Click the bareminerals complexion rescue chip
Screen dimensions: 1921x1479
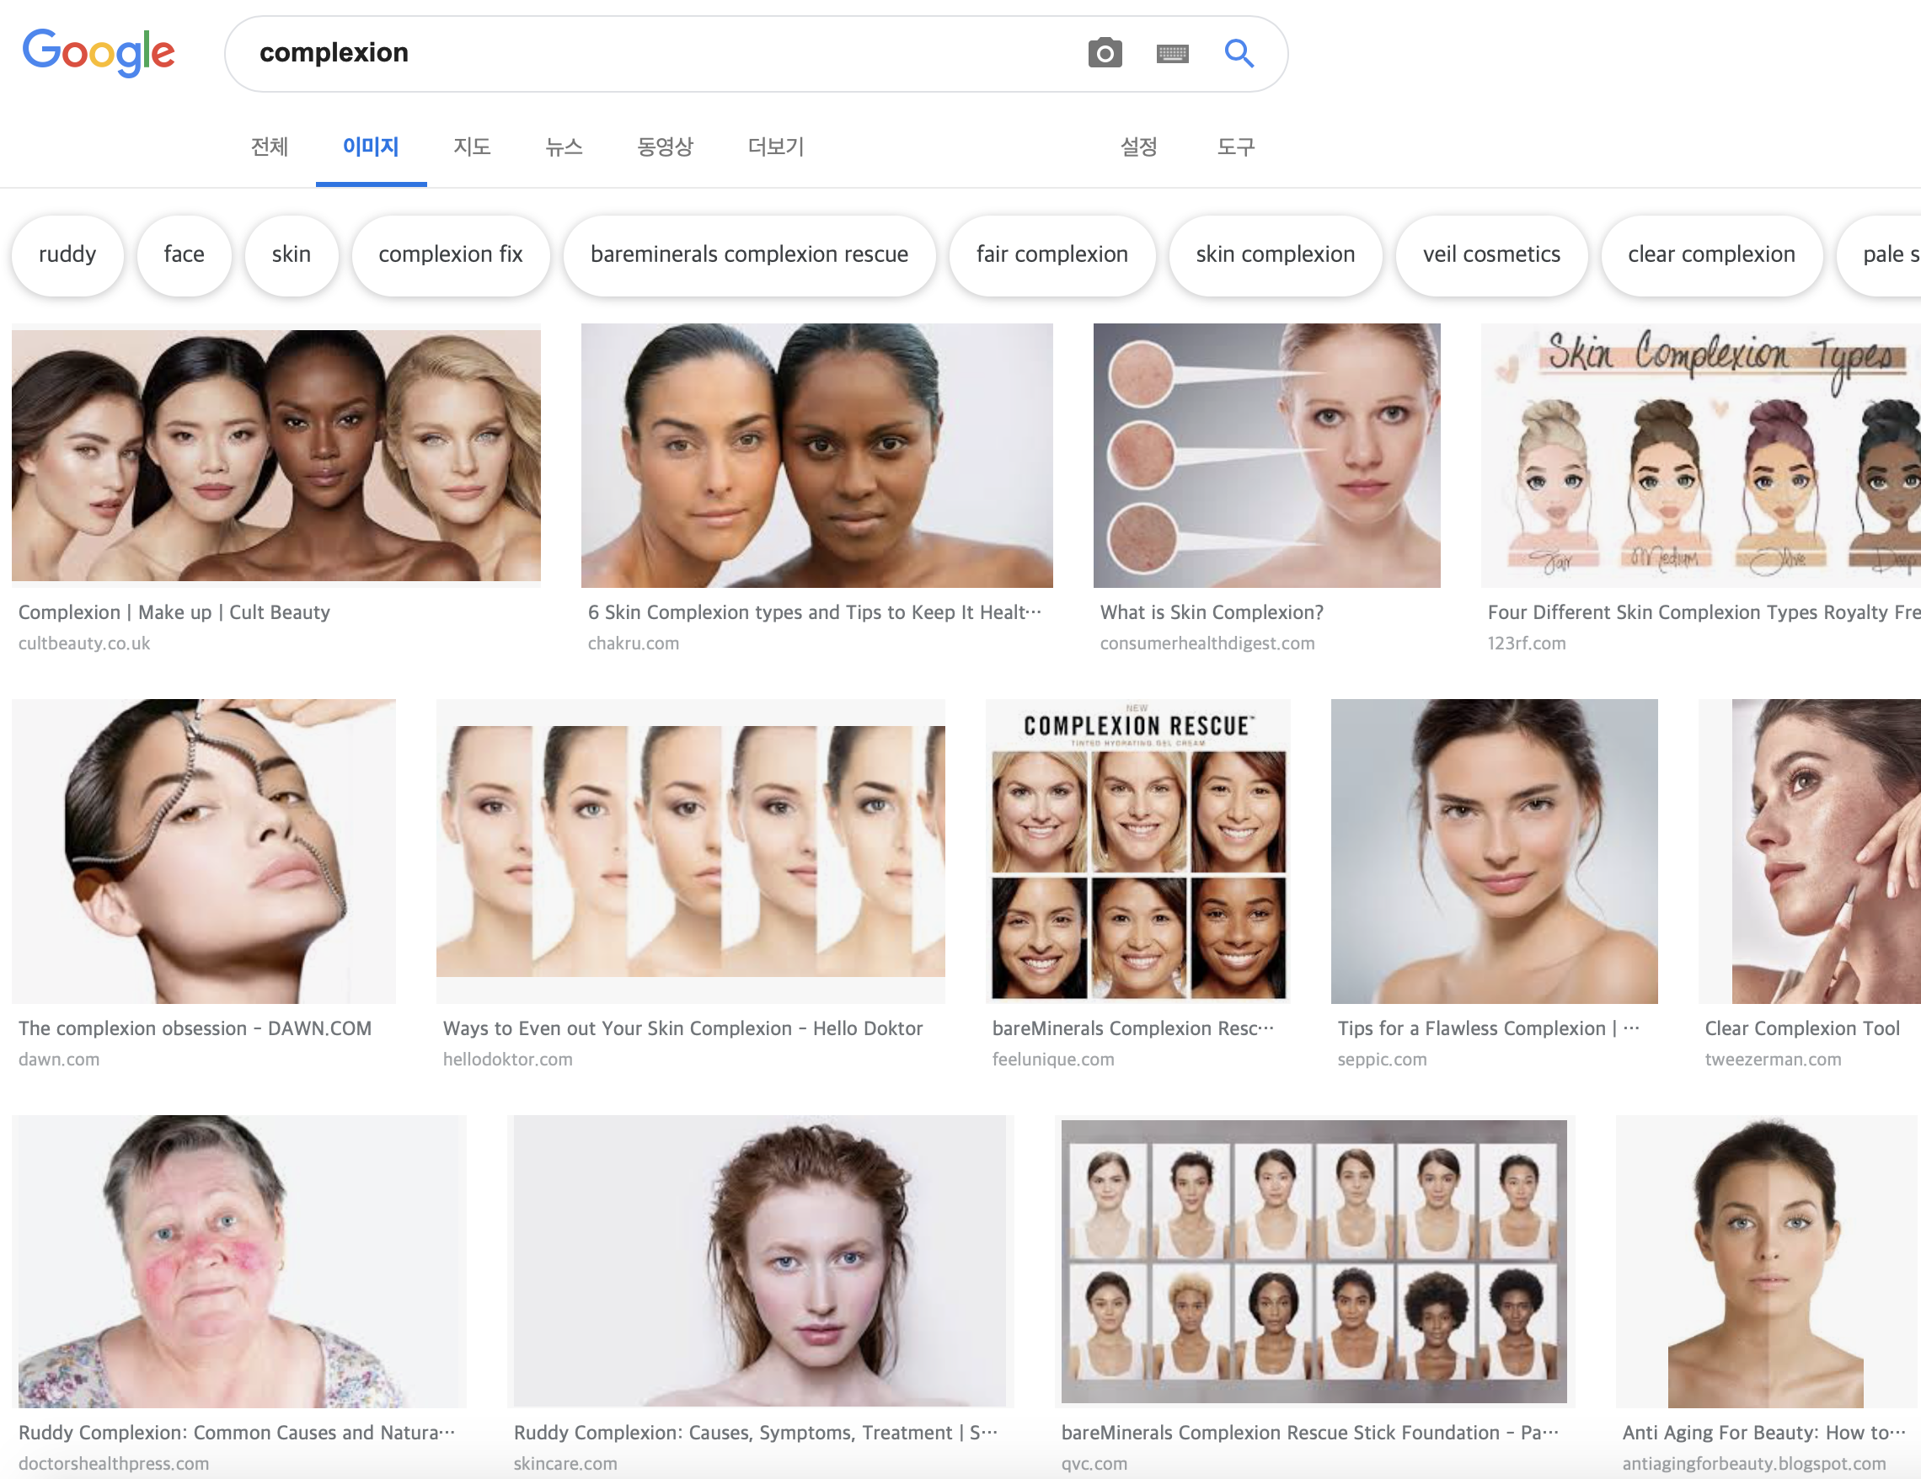[748, 255]
